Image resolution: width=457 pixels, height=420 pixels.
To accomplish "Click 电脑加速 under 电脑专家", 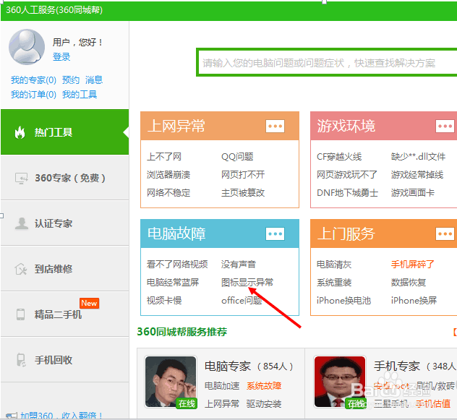I will pos(222,386).
